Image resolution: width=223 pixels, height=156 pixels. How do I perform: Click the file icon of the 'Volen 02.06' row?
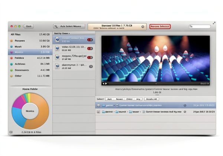pos(57,48)
